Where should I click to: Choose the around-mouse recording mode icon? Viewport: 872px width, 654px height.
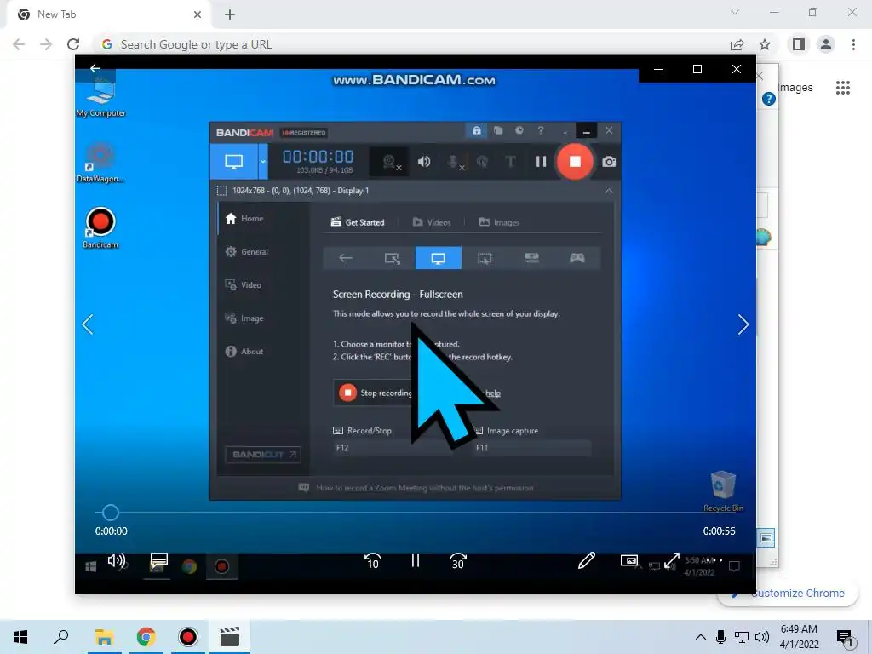pyautogui.click(x=485, y=258)
